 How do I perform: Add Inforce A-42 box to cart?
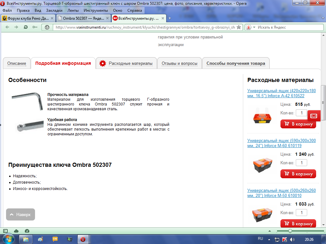pyautogui.click(x=298, y=124)
